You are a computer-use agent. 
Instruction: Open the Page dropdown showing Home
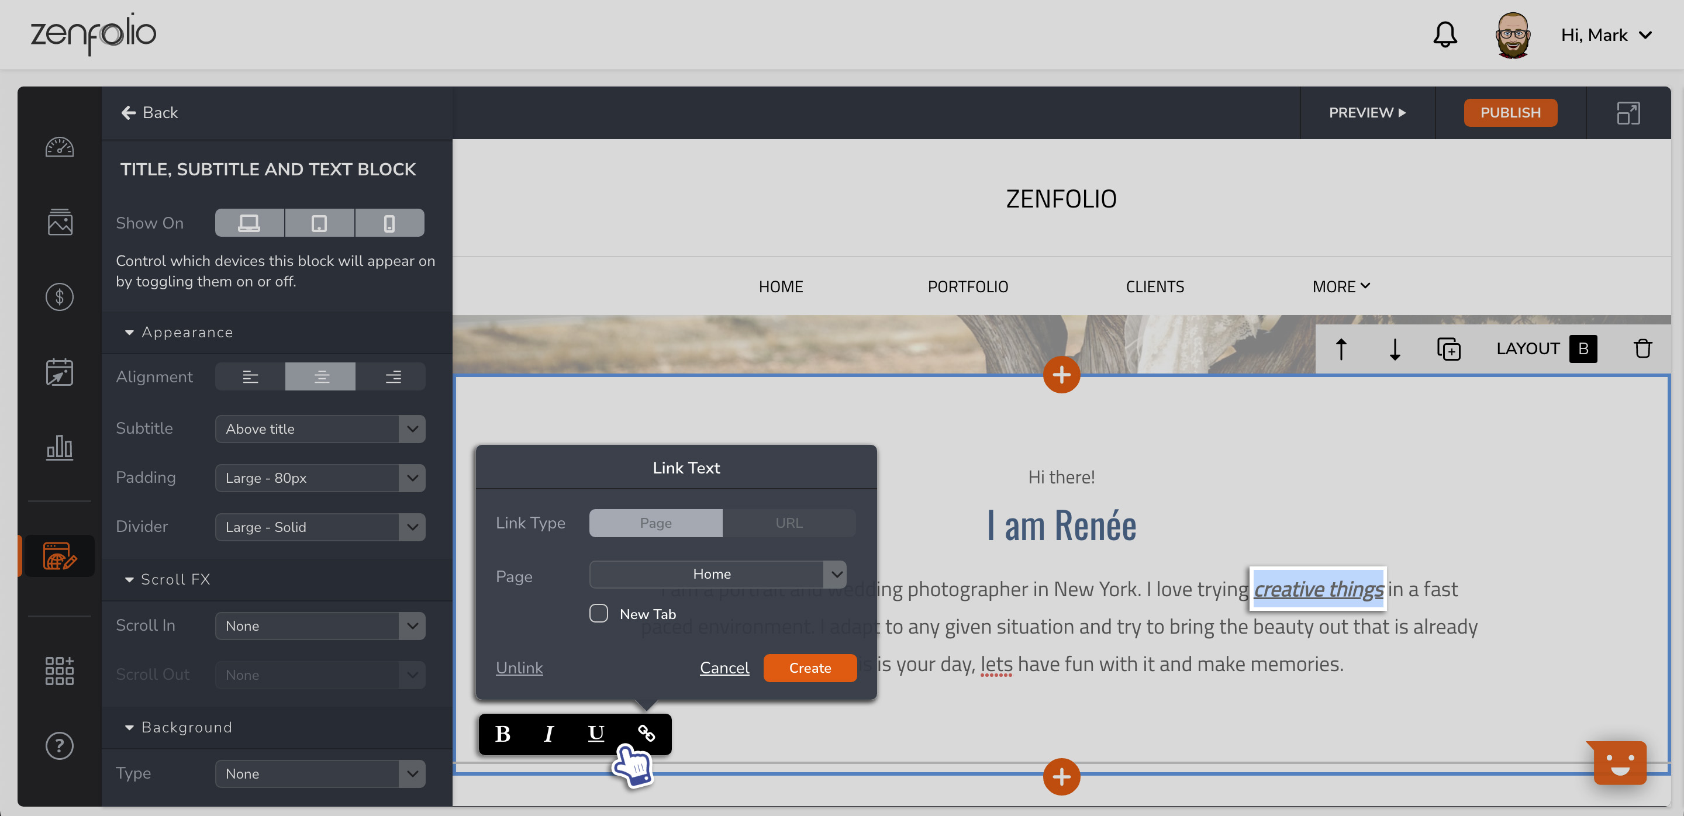pyautogui.click(x=718, y=573)
